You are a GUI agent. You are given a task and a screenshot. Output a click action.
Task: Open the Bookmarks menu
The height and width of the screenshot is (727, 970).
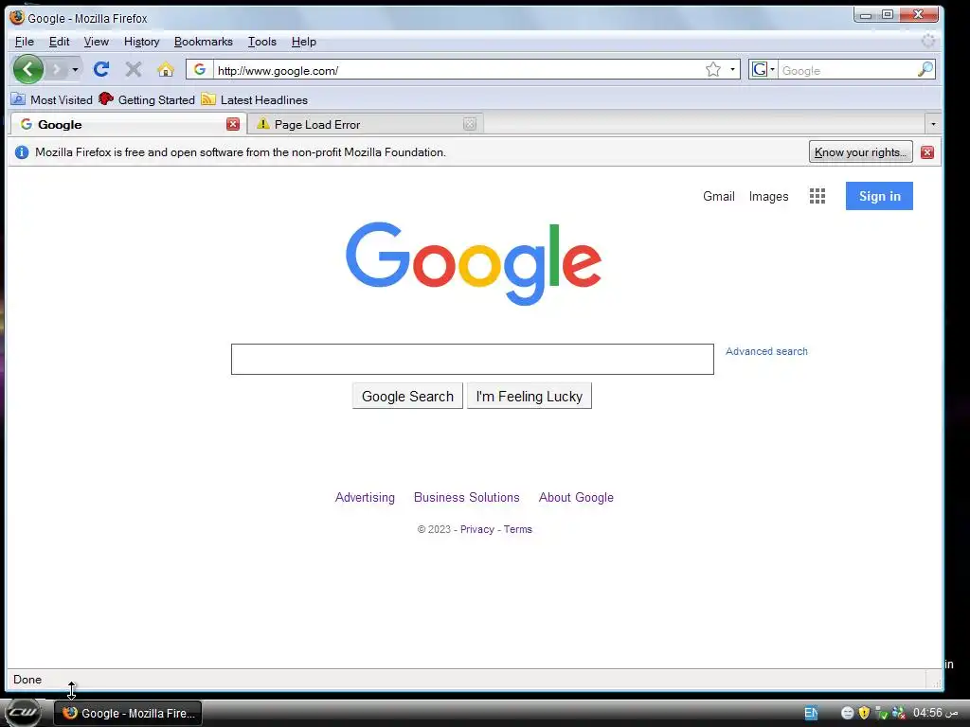tap(203, 42)
